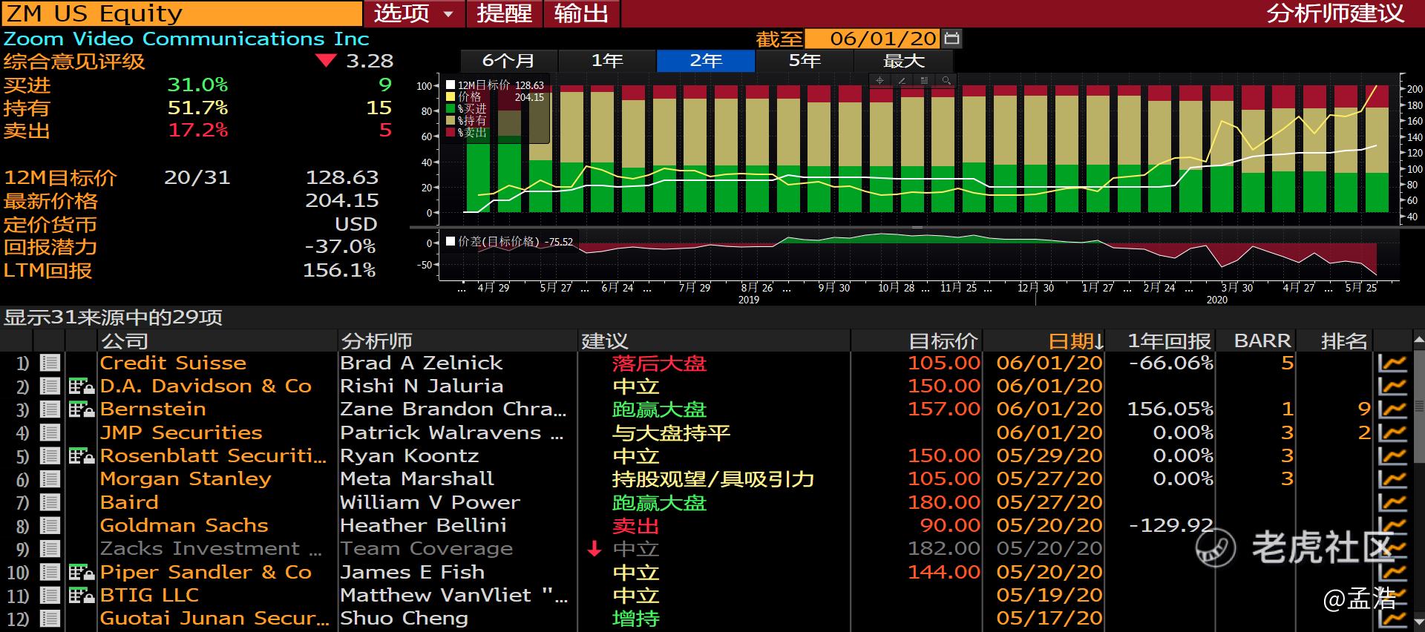The image size is (1425, 632).
Task: Sort by the 日期 column header
Action: coord(1044,340)
